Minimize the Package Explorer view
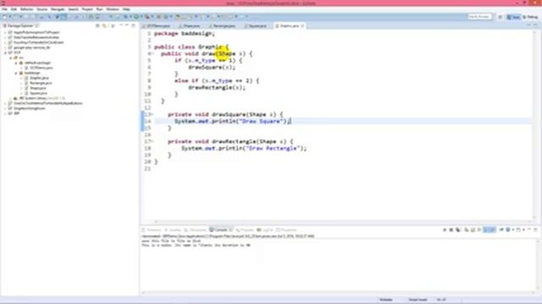This screenshot has height=304, width=542. pyautogui.click(x=126, y=25)
